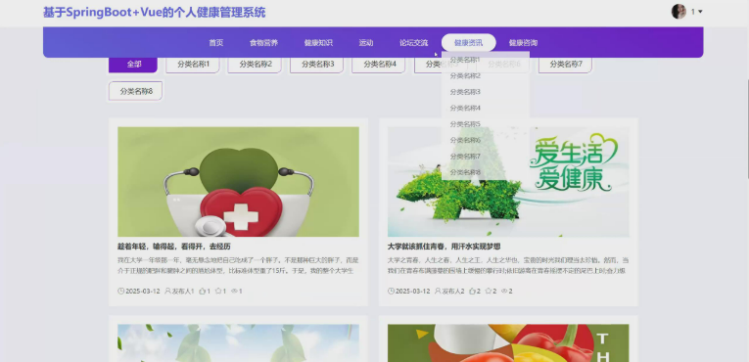Screen dimensions: 749x362
Task: Click the star favorite icon on 发布人2's card
Action: 489,291
